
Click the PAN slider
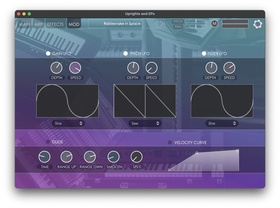(x=196, y=27)
